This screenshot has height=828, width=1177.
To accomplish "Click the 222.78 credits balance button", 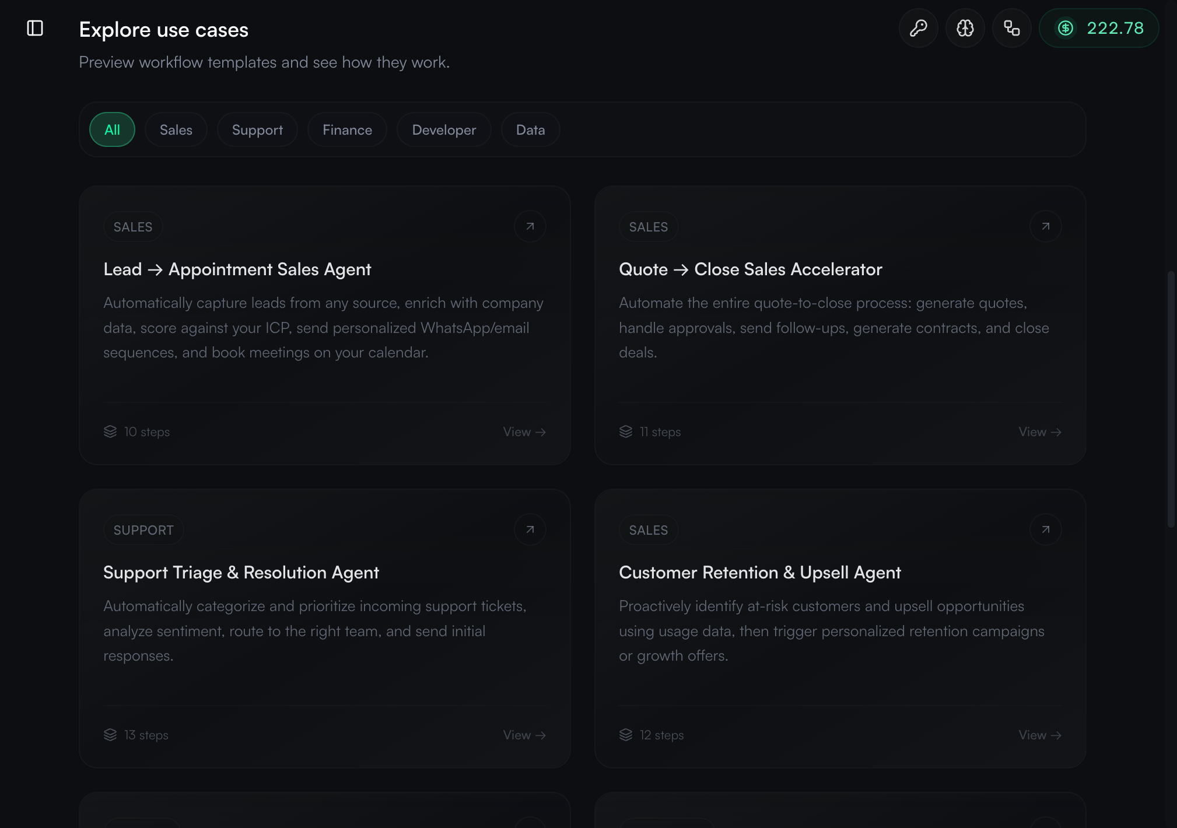I will coord(1099,28).
